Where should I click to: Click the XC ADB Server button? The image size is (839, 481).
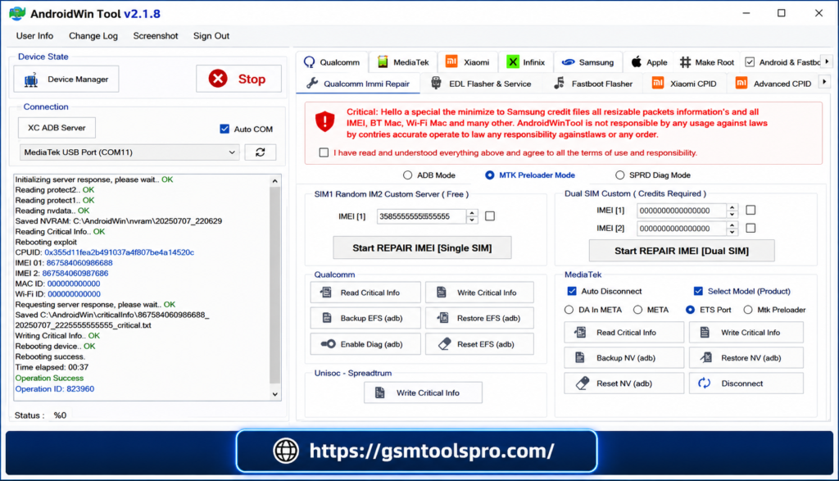coord(57,128)
